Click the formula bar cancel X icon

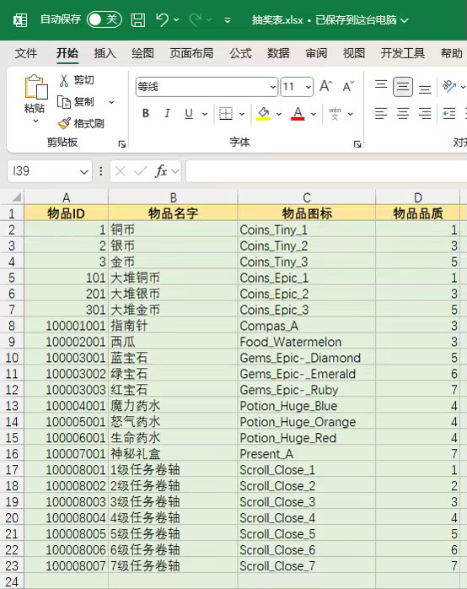[x=120, y=171]
